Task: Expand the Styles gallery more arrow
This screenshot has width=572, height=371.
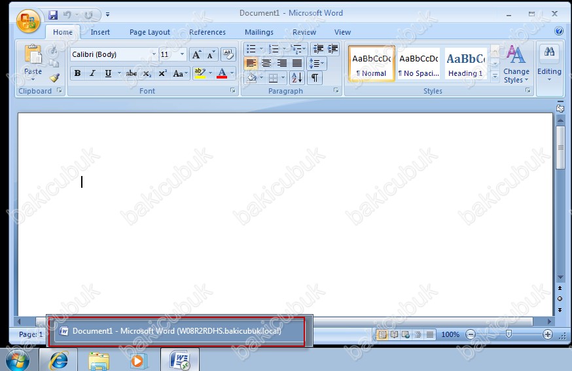Action: 495,77
